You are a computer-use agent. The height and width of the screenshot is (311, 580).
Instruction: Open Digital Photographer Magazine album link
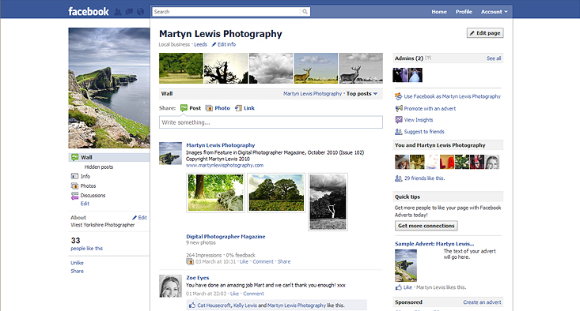click(x=226, y=237)
